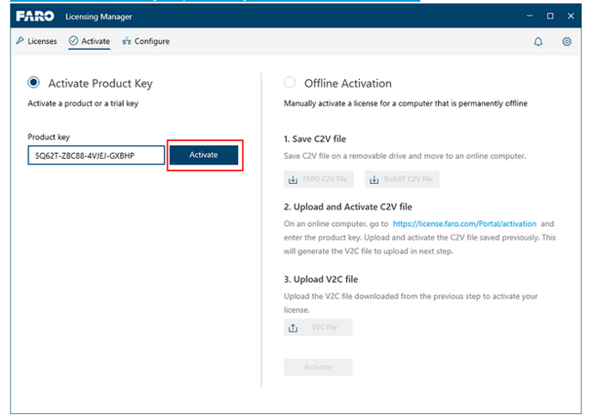
Task: Click the key icon beside Licenses
Action: point(20,40)
